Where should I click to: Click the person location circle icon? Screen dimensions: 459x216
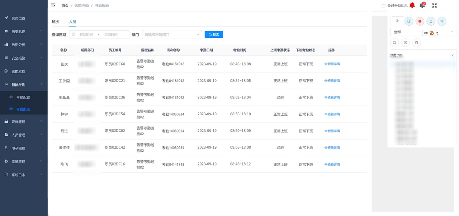click(431, 21)
